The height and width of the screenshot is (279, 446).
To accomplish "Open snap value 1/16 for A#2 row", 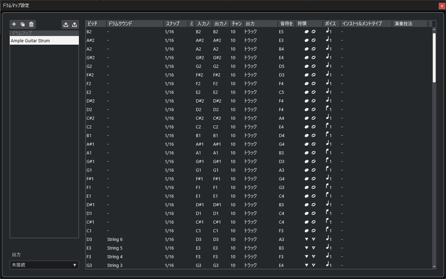I will (x=170, y=40).
